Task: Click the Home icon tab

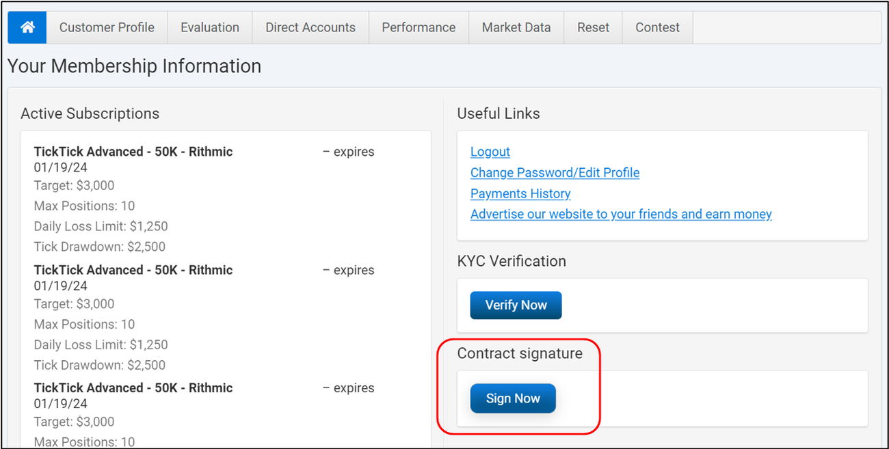Action: pos(27,27)
